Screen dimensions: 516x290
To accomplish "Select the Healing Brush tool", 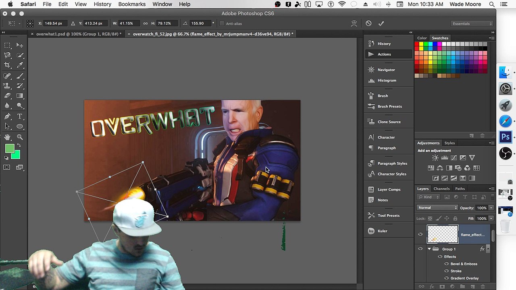I will [x=7, y=76].
